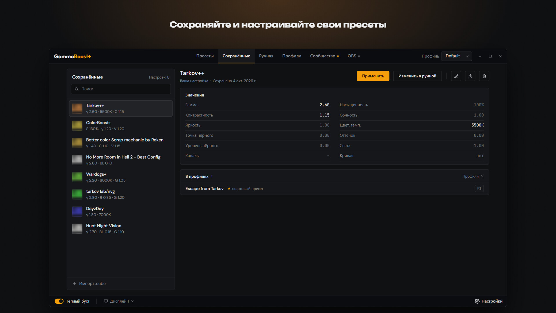Select the Hunt Night Vision preset
The width and height of the screenshot is (556, 313).
click(121, 229)
